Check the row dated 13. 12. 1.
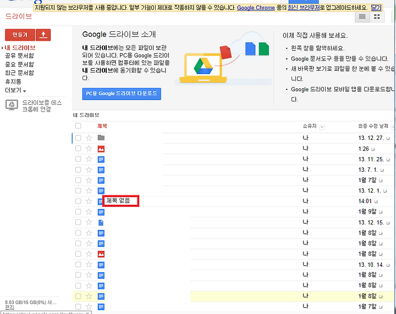This screenshot has width=396, height=314. (78, 190)
